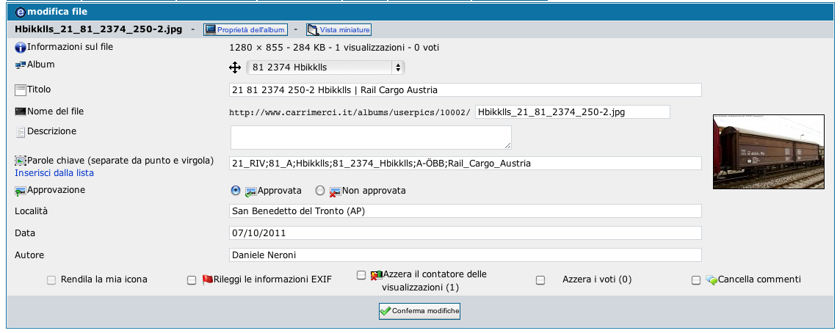Click the Coppermine logo icon in header
840x333 pixels.
pyautogui.click(x=21, y=11)
